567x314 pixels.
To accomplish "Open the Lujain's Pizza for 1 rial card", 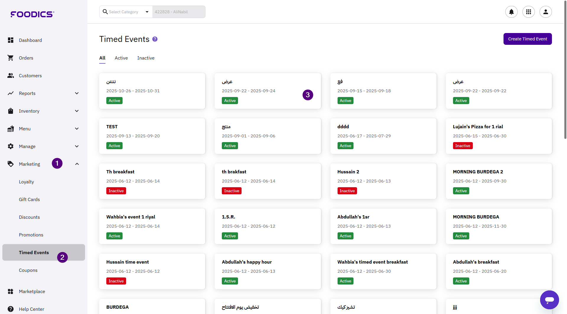I will coord(498,136).
